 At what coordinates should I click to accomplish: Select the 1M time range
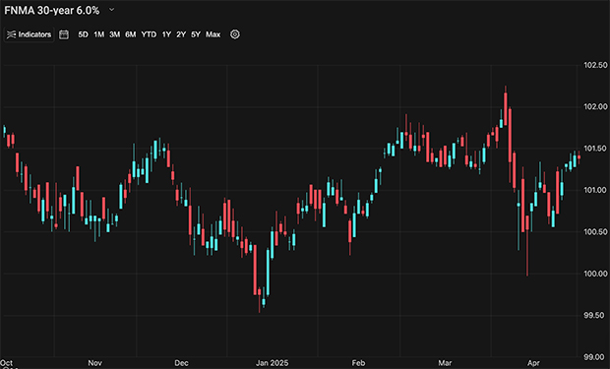click(98, 34)
